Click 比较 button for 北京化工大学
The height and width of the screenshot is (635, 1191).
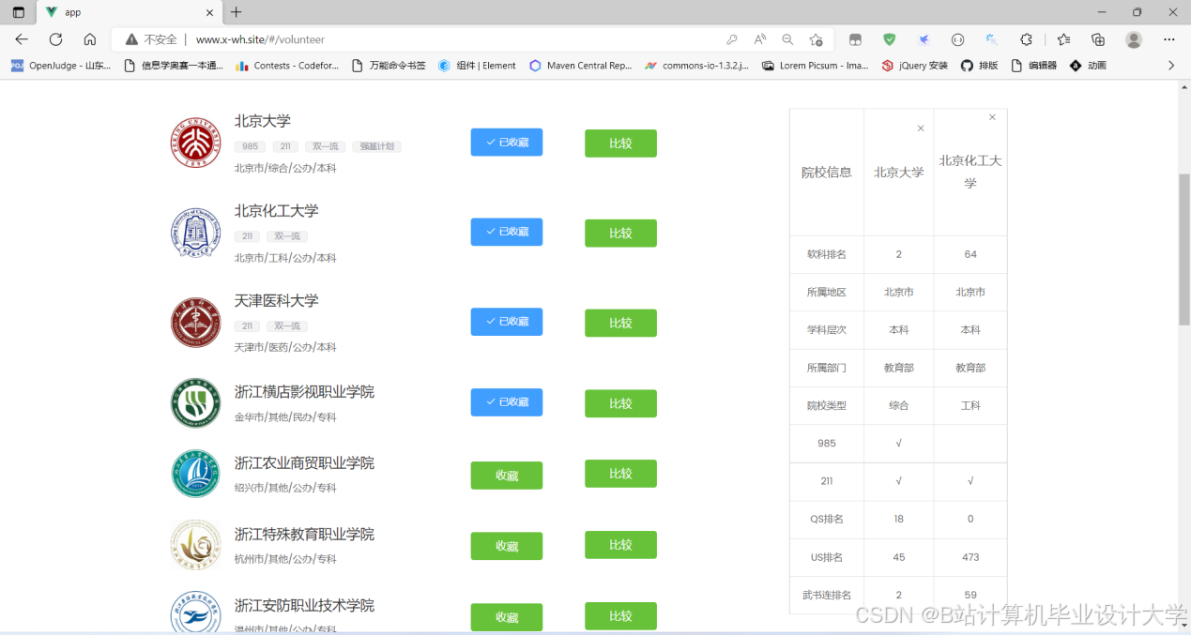pyautogui.click(x=620, y=233)
